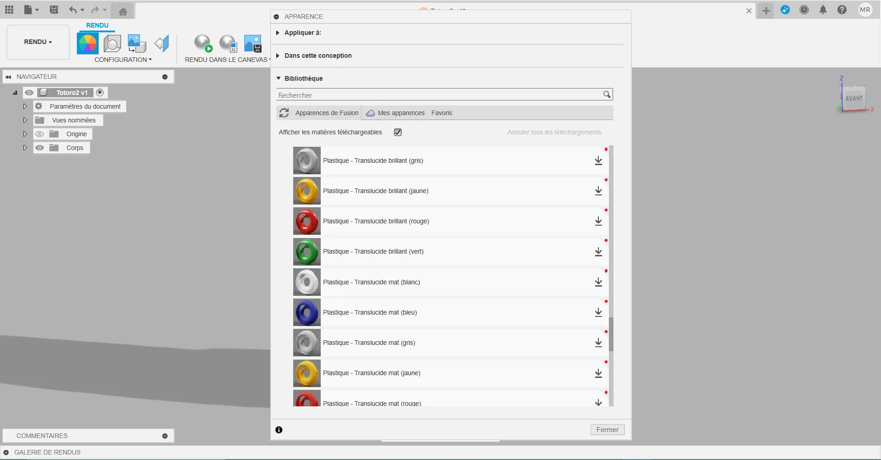Open the job status clock icon

click(x=804, y=10)
